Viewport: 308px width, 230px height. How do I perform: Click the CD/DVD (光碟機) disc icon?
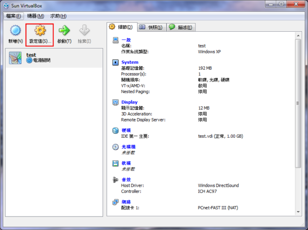point(115,147)
